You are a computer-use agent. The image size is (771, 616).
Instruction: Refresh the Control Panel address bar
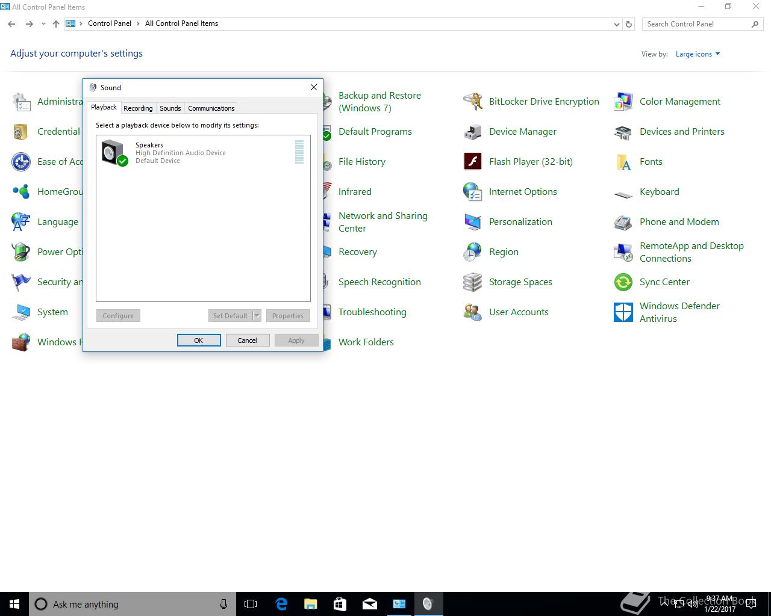629,24
